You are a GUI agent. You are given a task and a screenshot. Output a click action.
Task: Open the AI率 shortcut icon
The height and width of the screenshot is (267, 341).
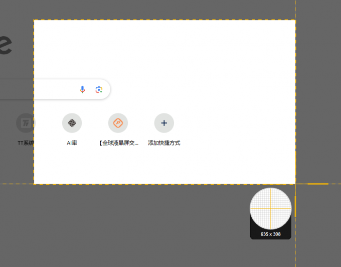(72, 123)
